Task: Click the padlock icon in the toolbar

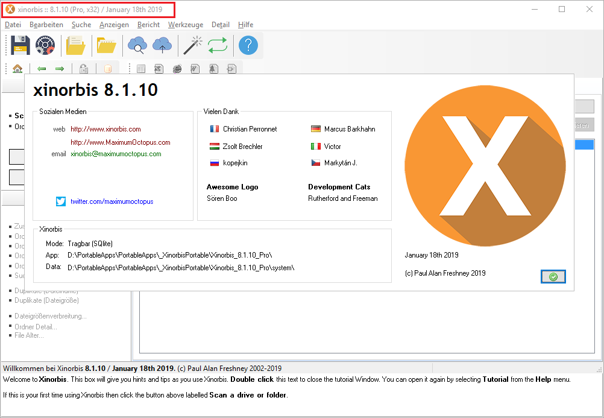Action: click(84, 69)
